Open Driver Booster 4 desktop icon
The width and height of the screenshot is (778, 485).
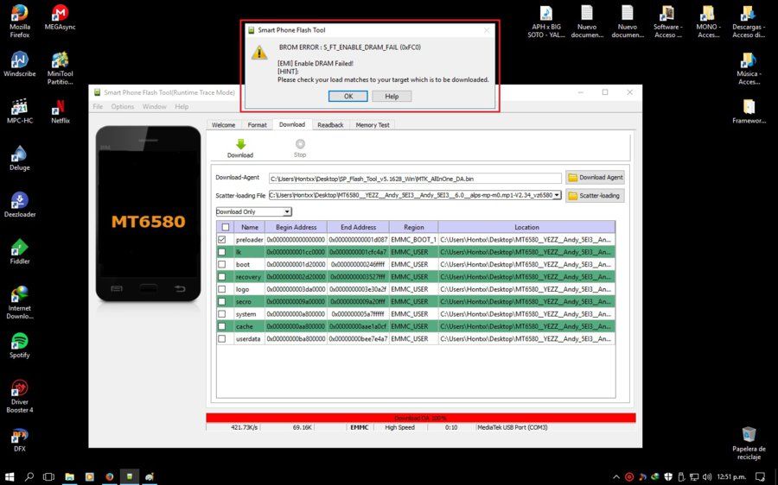coord(20,396)
